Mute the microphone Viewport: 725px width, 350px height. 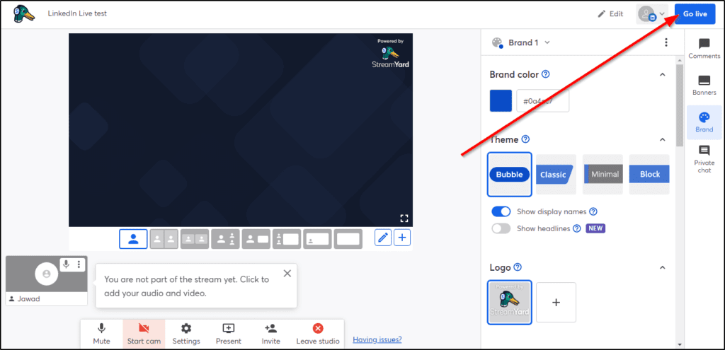point(101,334)
